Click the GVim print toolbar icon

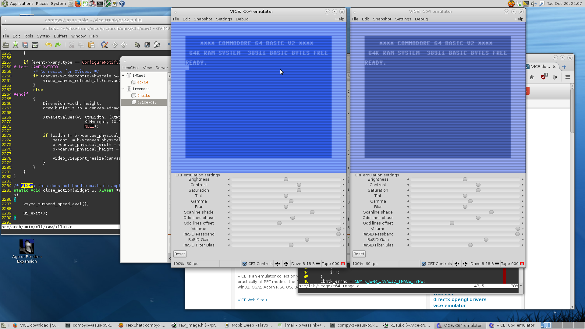pyautogui.click(x=35, y=45)
